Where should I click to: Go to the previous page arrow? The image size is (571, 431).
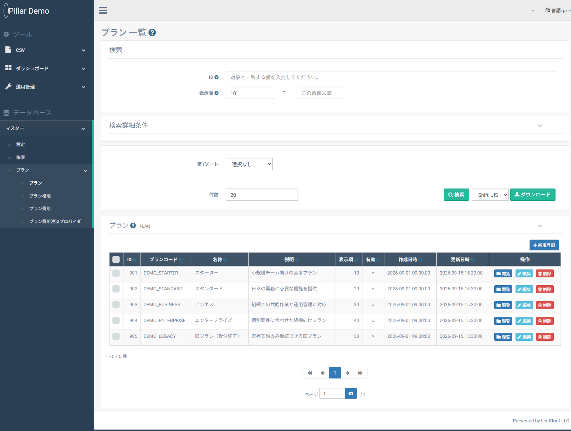323,373
